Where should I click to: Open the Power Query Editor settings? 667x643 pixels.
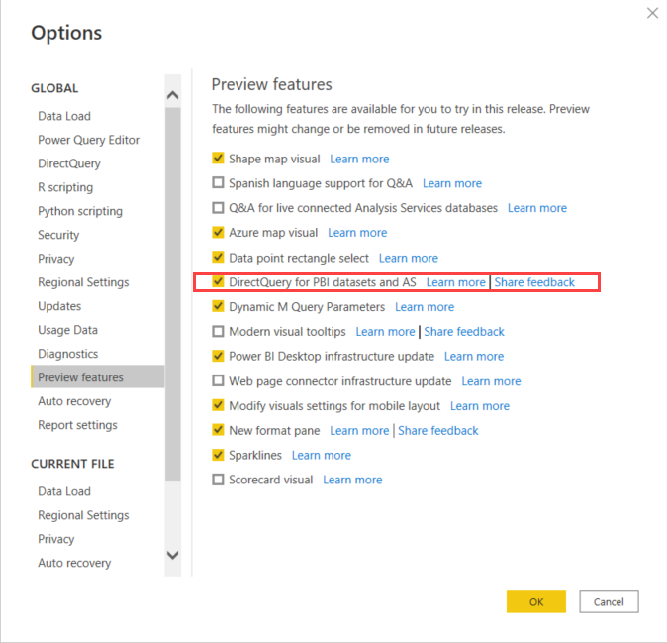pyautogui.click(x=88, y=140)
